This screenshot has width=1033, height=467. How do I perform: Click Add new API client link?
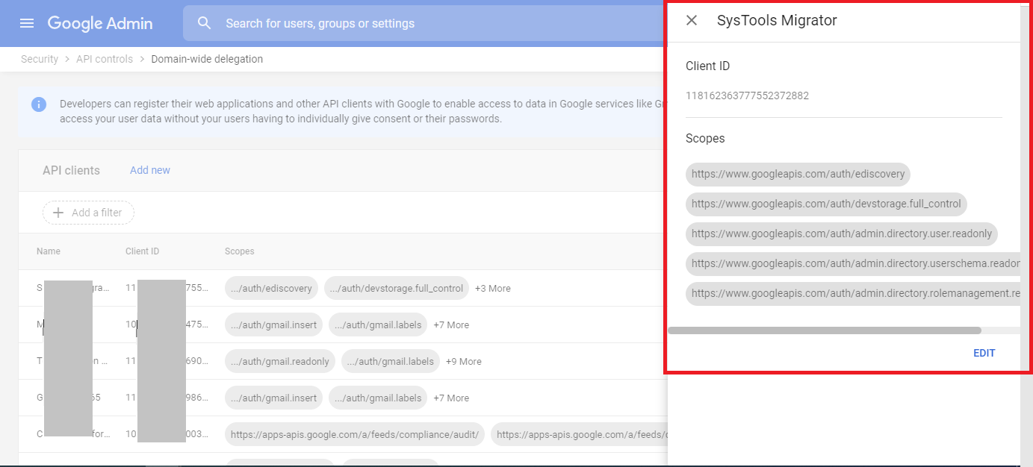point(150,170)
